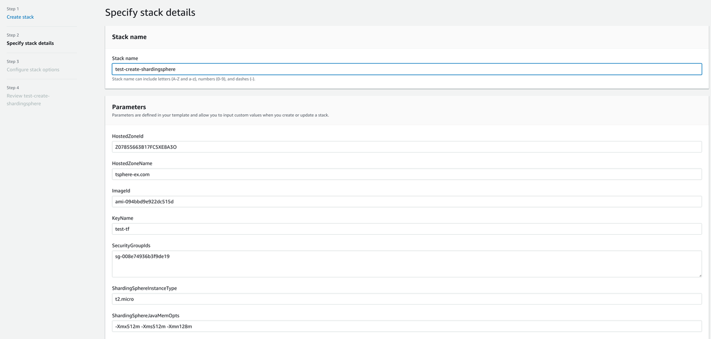This screenshot has height=339, width=711.
Task: Click the HostedZoneName field containing tsphere-ex.com
Action: point(406,174)
